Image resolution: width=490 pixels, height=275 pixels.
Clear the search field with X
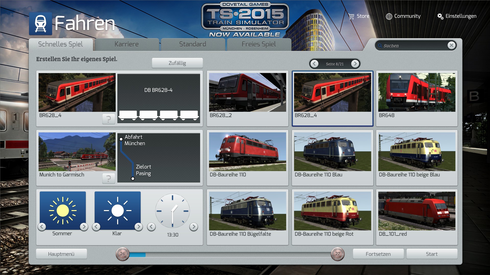point(451,45)
